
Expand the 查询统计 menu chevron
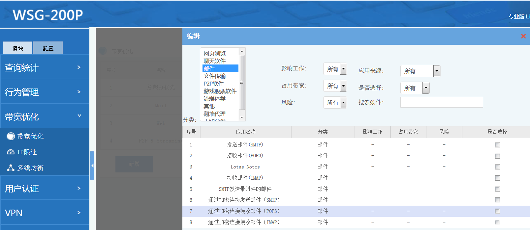click(79, 67)
